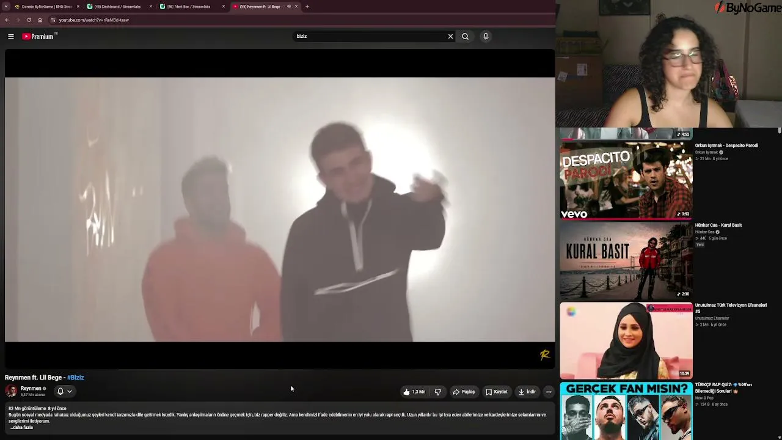Open Hünkar Caa channel name

(x=704, y=232)
